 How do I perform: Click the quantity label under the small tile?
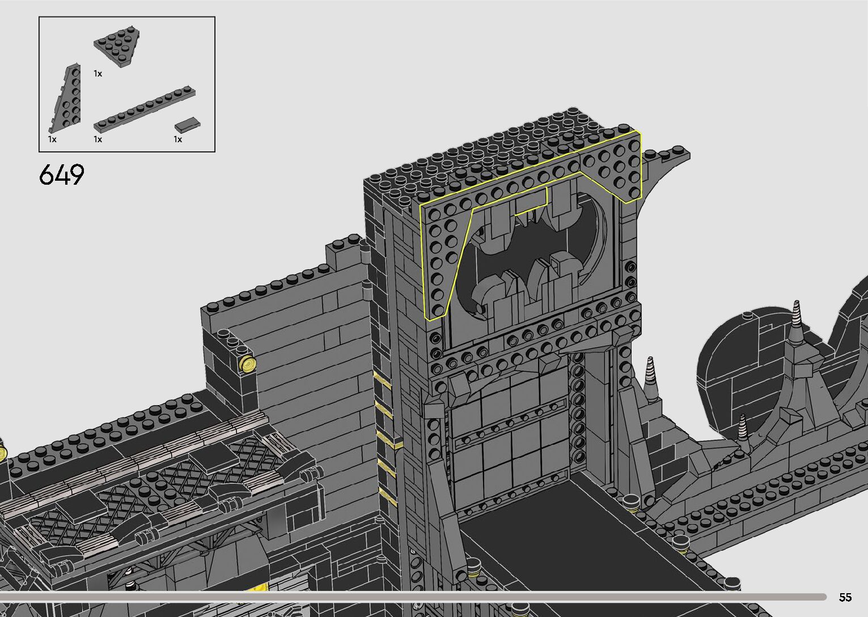coord(178,139)
